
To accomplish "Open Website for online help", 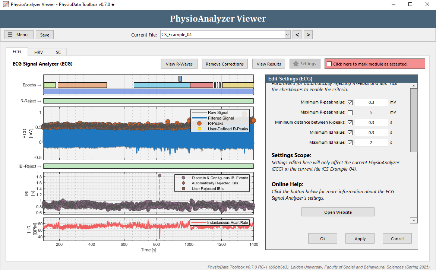I will point(338,212).
